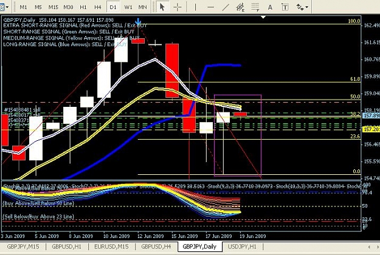380x255 pixels.
Task: Select the Fibonacci retracement tool
Action: [x=255, y=7]
